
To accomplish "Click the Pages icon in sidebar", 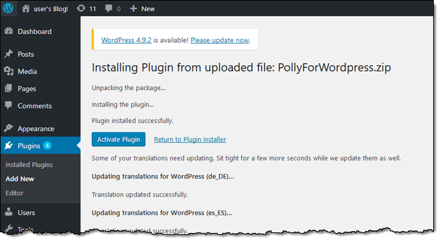I will tap(9, 89).
